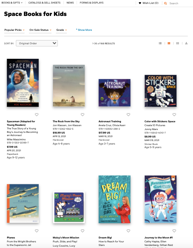Open Wish List with heart icon
193x248 pixels.
pos(148,3)
